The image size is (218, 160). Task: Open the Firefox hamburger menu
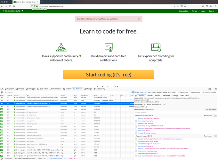pyautogui.click(x=215, y=6)
